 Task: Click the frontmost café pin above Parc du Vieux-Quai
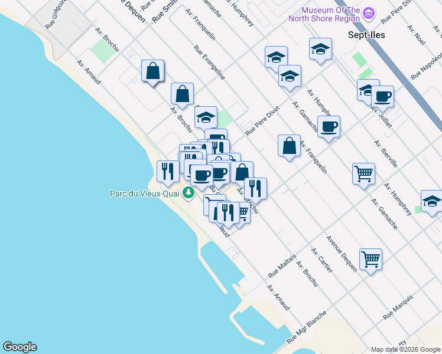(x=202, y=178)
